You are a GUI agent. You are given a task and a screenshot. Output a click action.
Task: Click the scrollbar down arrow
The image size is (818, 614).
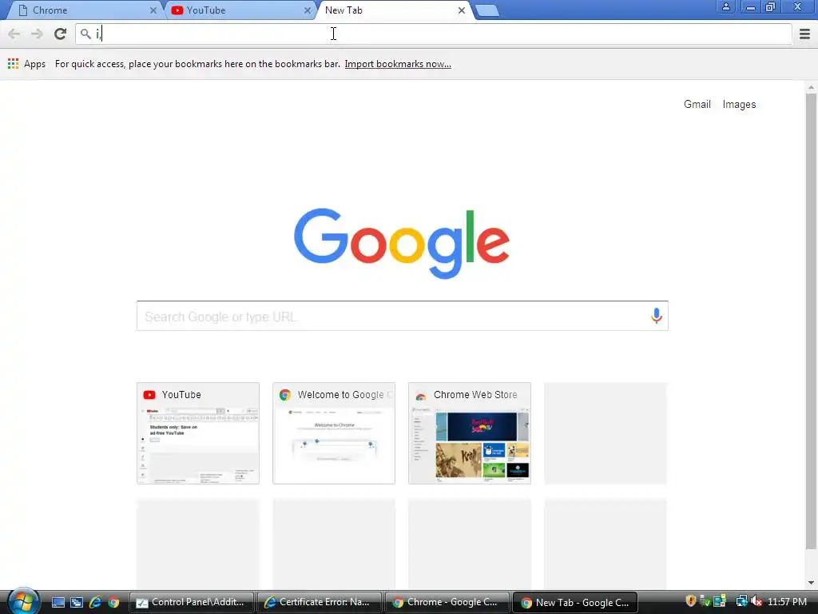[811, 583]
